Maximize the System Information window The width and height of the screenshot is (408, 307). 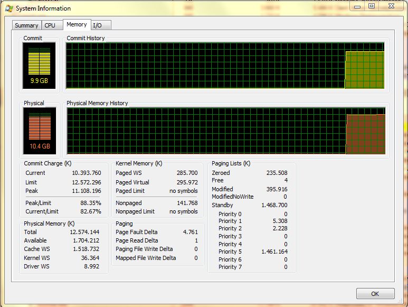(372, 6)
